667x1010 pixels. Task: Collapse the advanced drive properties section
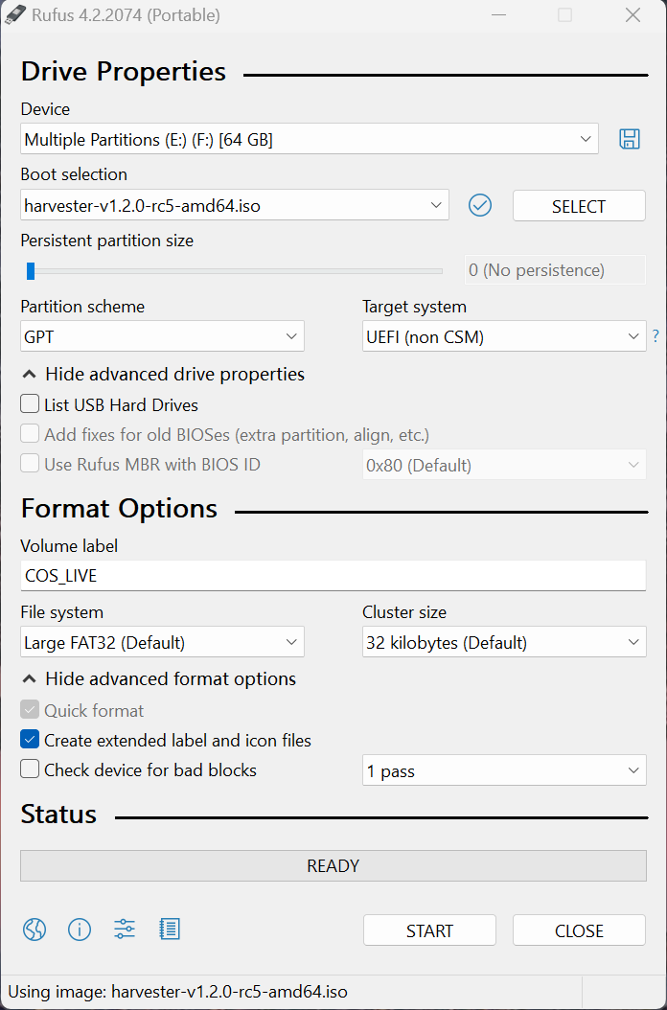tap(161, 374)
